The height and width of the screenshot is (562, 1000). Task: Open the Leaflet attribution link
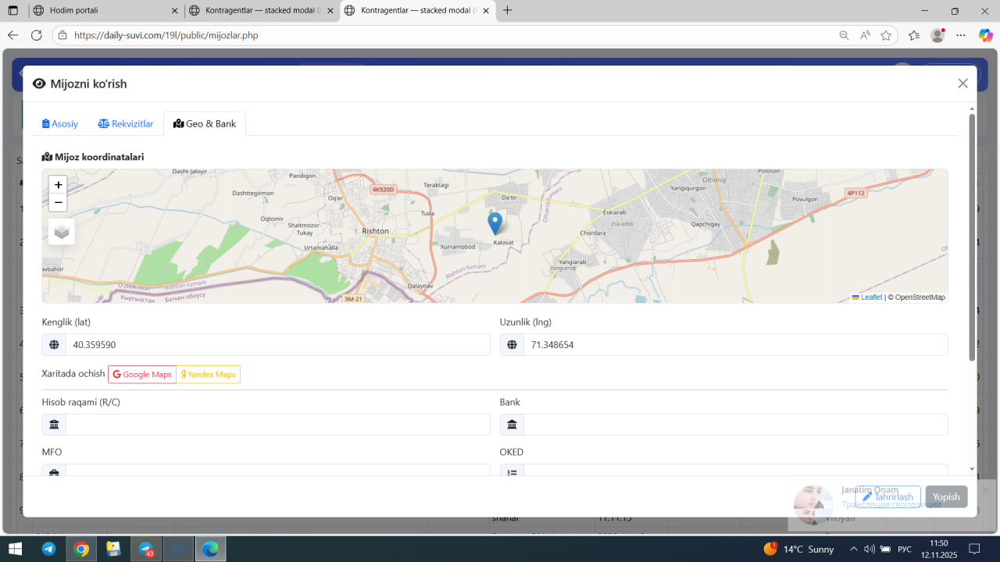(871, 297)
